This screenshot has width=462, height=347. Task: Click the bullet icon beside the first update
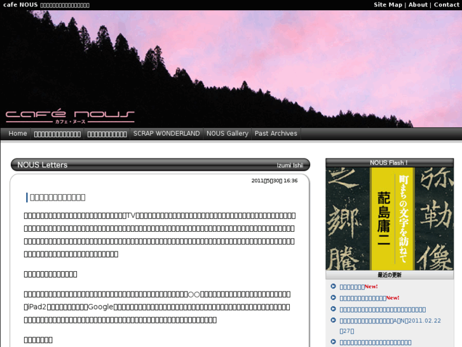pos(333,286)
